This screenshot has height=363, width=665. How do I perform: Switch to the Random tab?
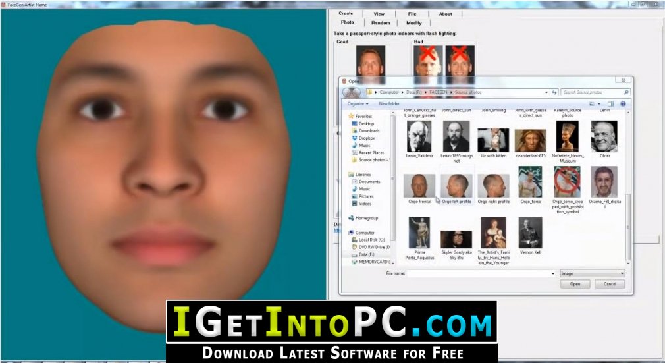tap(381, 23)
